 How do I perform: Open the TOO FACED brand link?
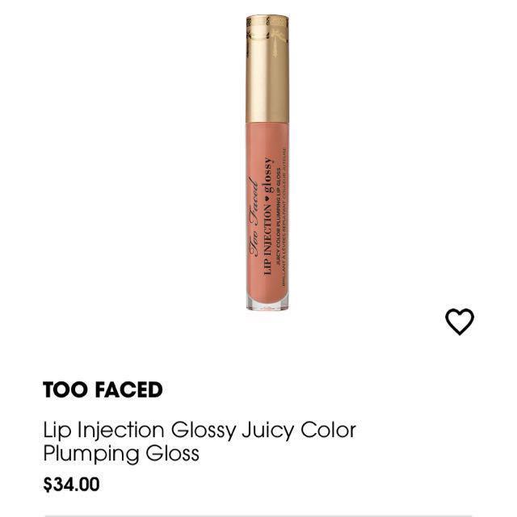tap(103, 391)
